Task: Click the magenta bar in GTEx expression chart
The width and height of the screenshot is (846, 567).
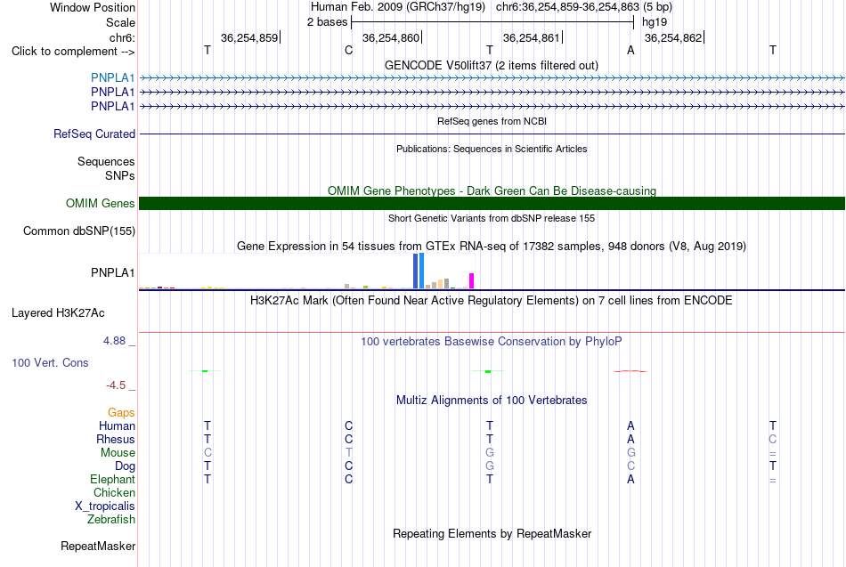Action: [x=472, y=280]
